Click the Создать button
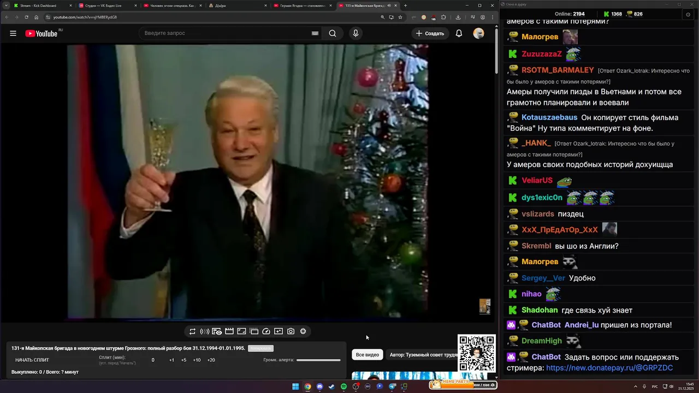 (x=430, y=33)
